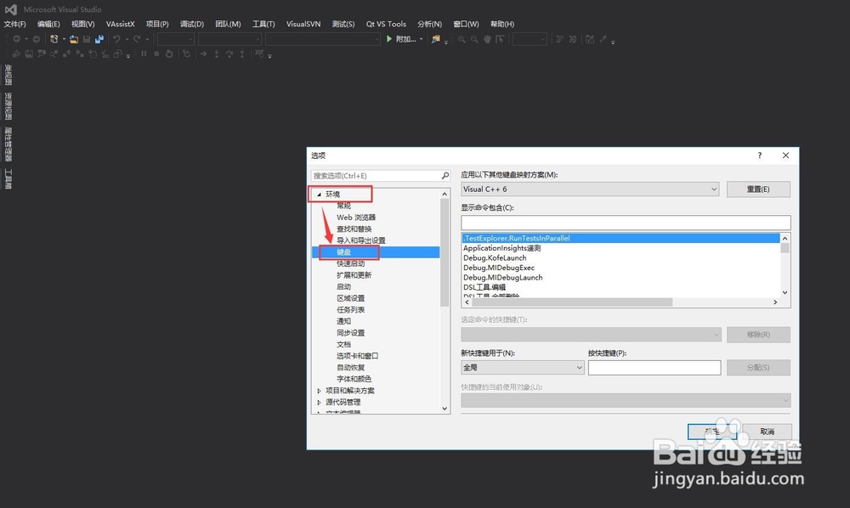Select Debug.KofeLaunch in the command list

click(495, 257)
